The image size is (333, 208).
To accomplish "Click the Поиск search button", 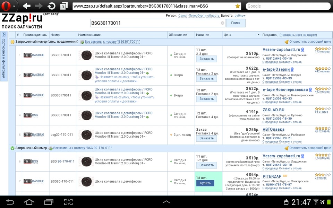I will [236, 23].
